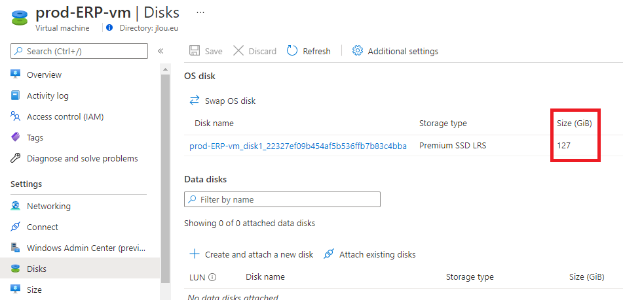623x300 pixels.
Task: Click the Diagnose and solve problems wrench icon
Action: click(x=16, y=159)
